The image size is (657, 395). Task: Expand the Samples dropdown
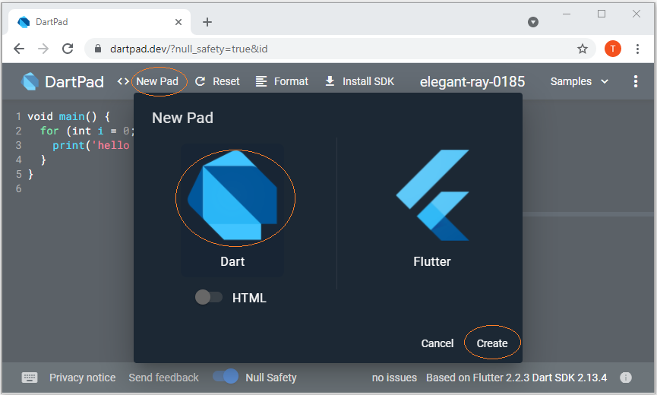579,81
